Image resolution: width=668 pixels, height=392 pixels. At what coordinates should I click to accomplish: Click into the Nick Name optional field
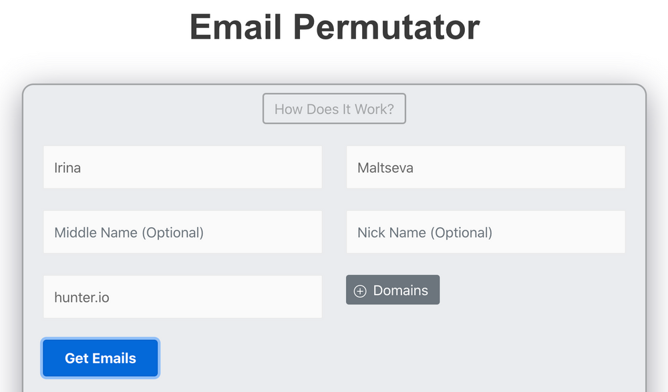point(485,232)
